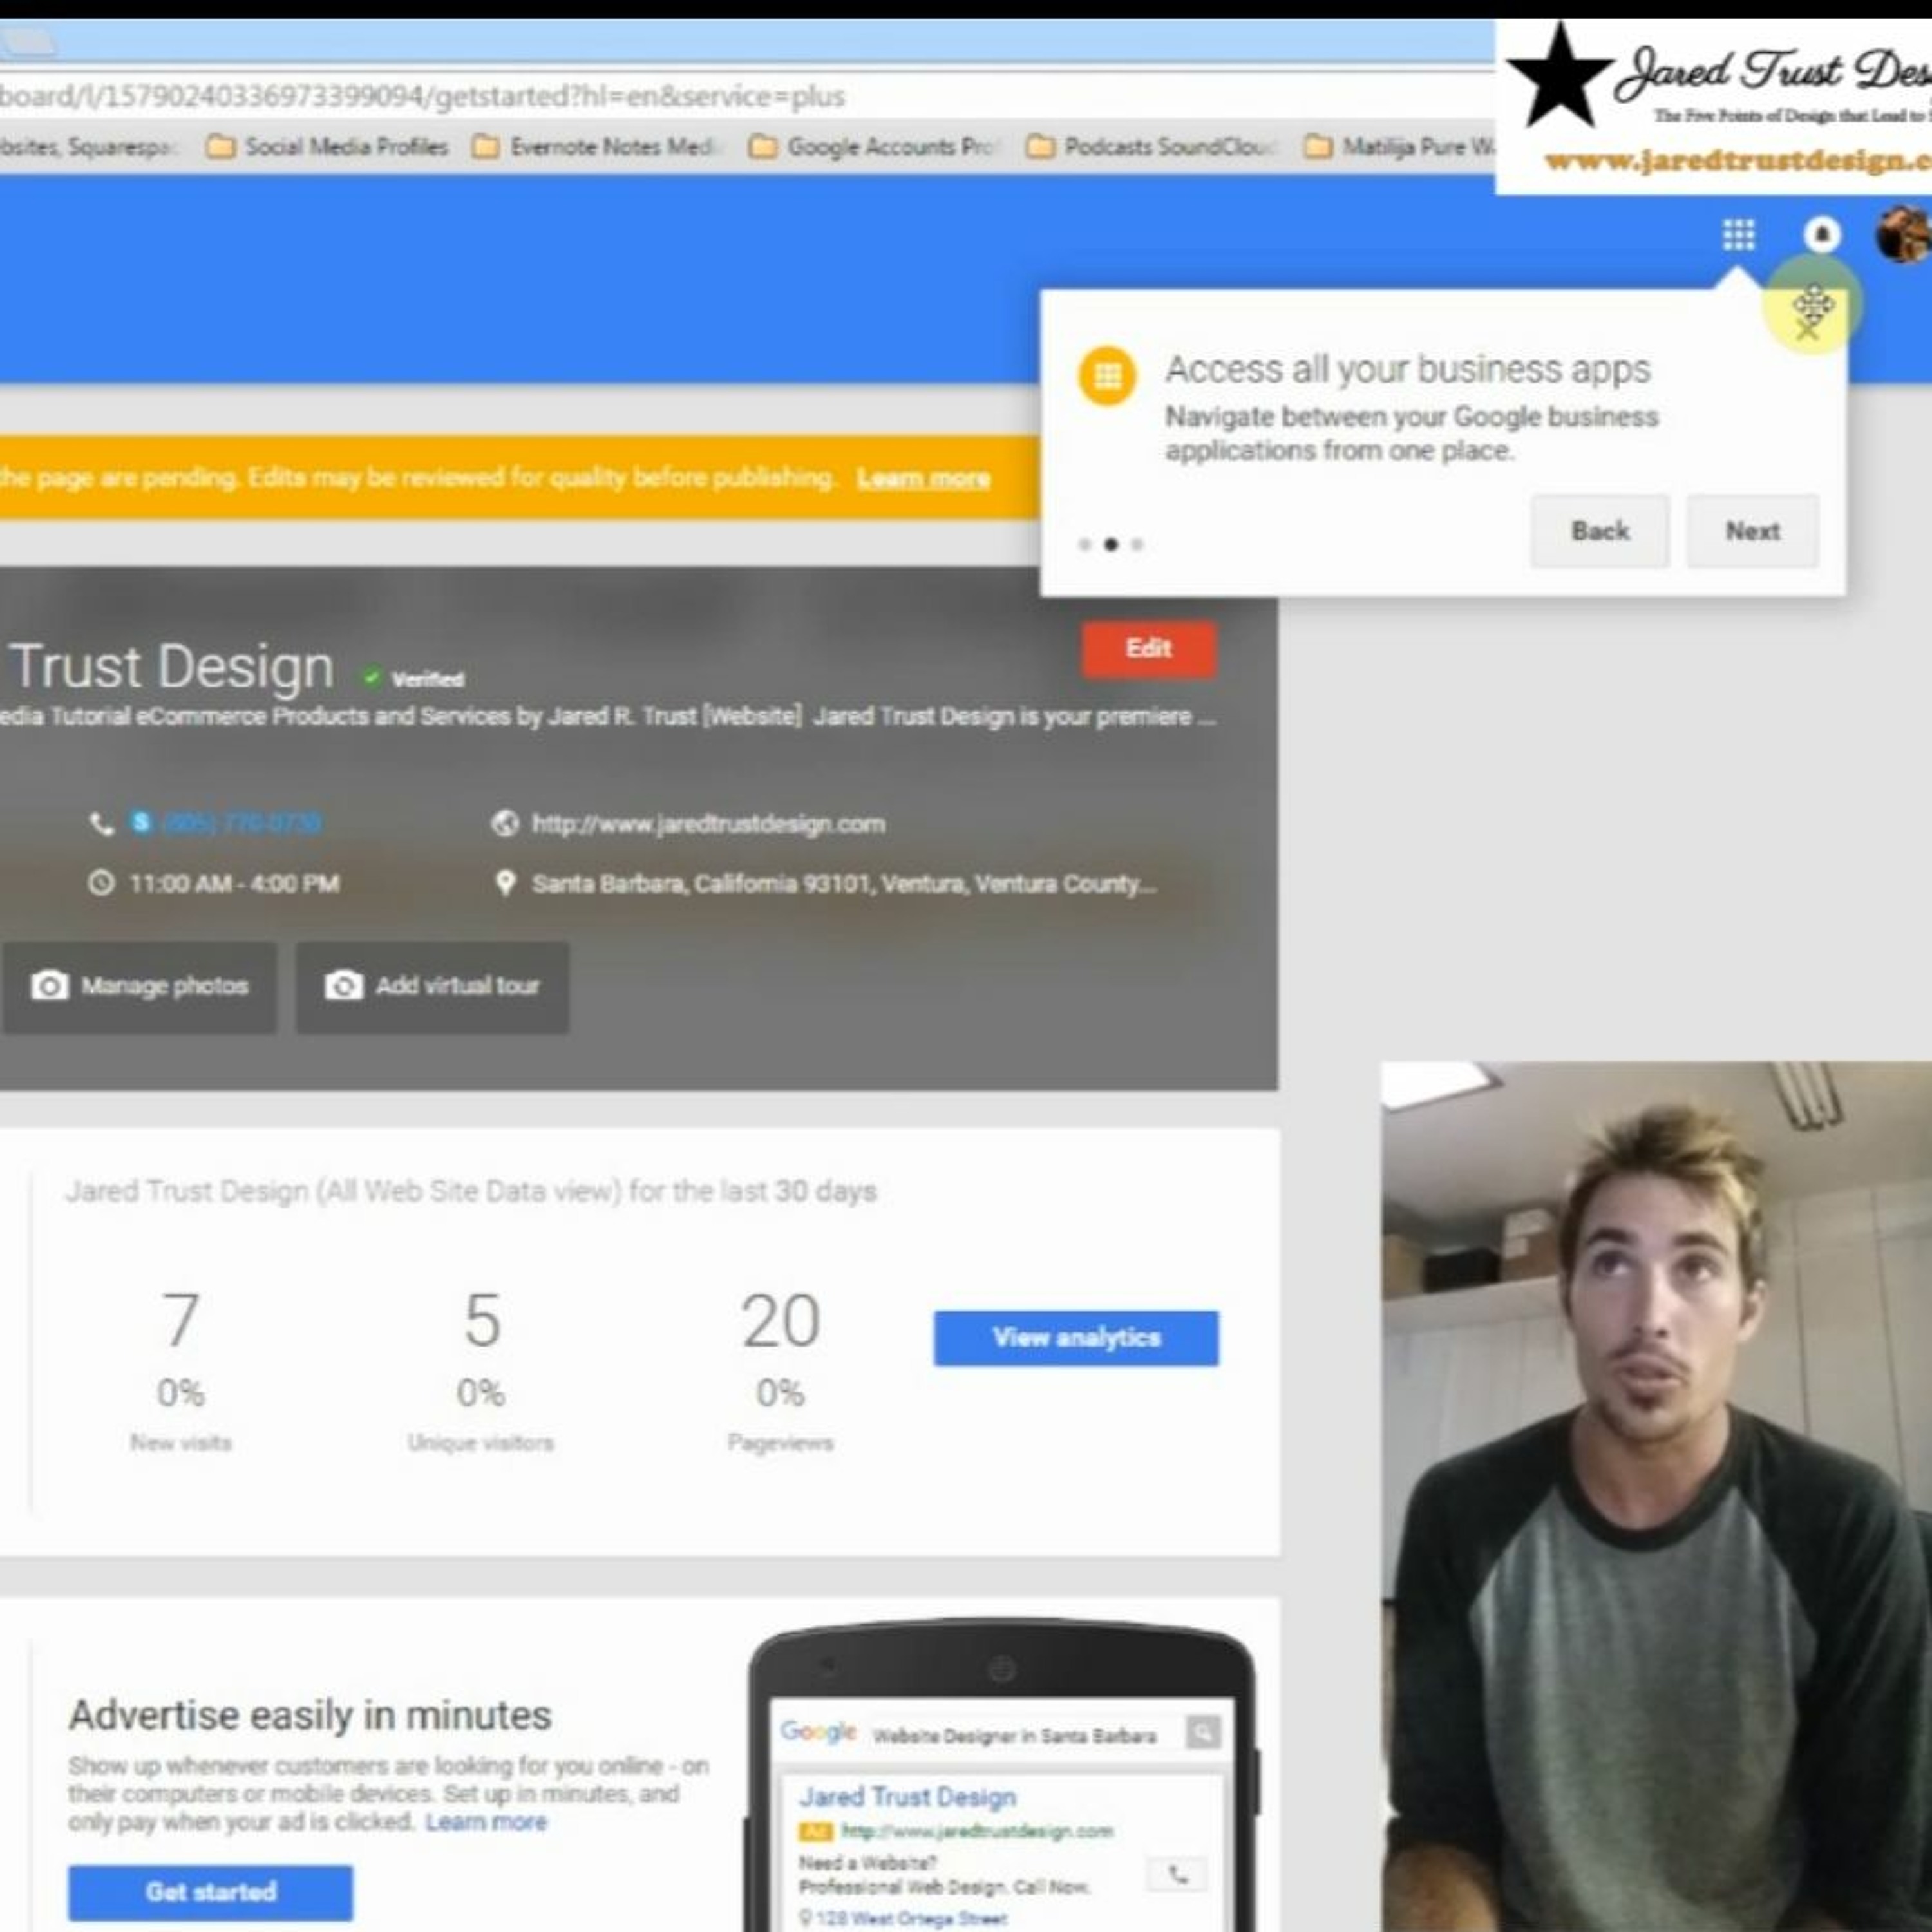The width and height of the screenshot is (1932, 1932).
Task: Close the business apps tooltip
Action: 1806,329
